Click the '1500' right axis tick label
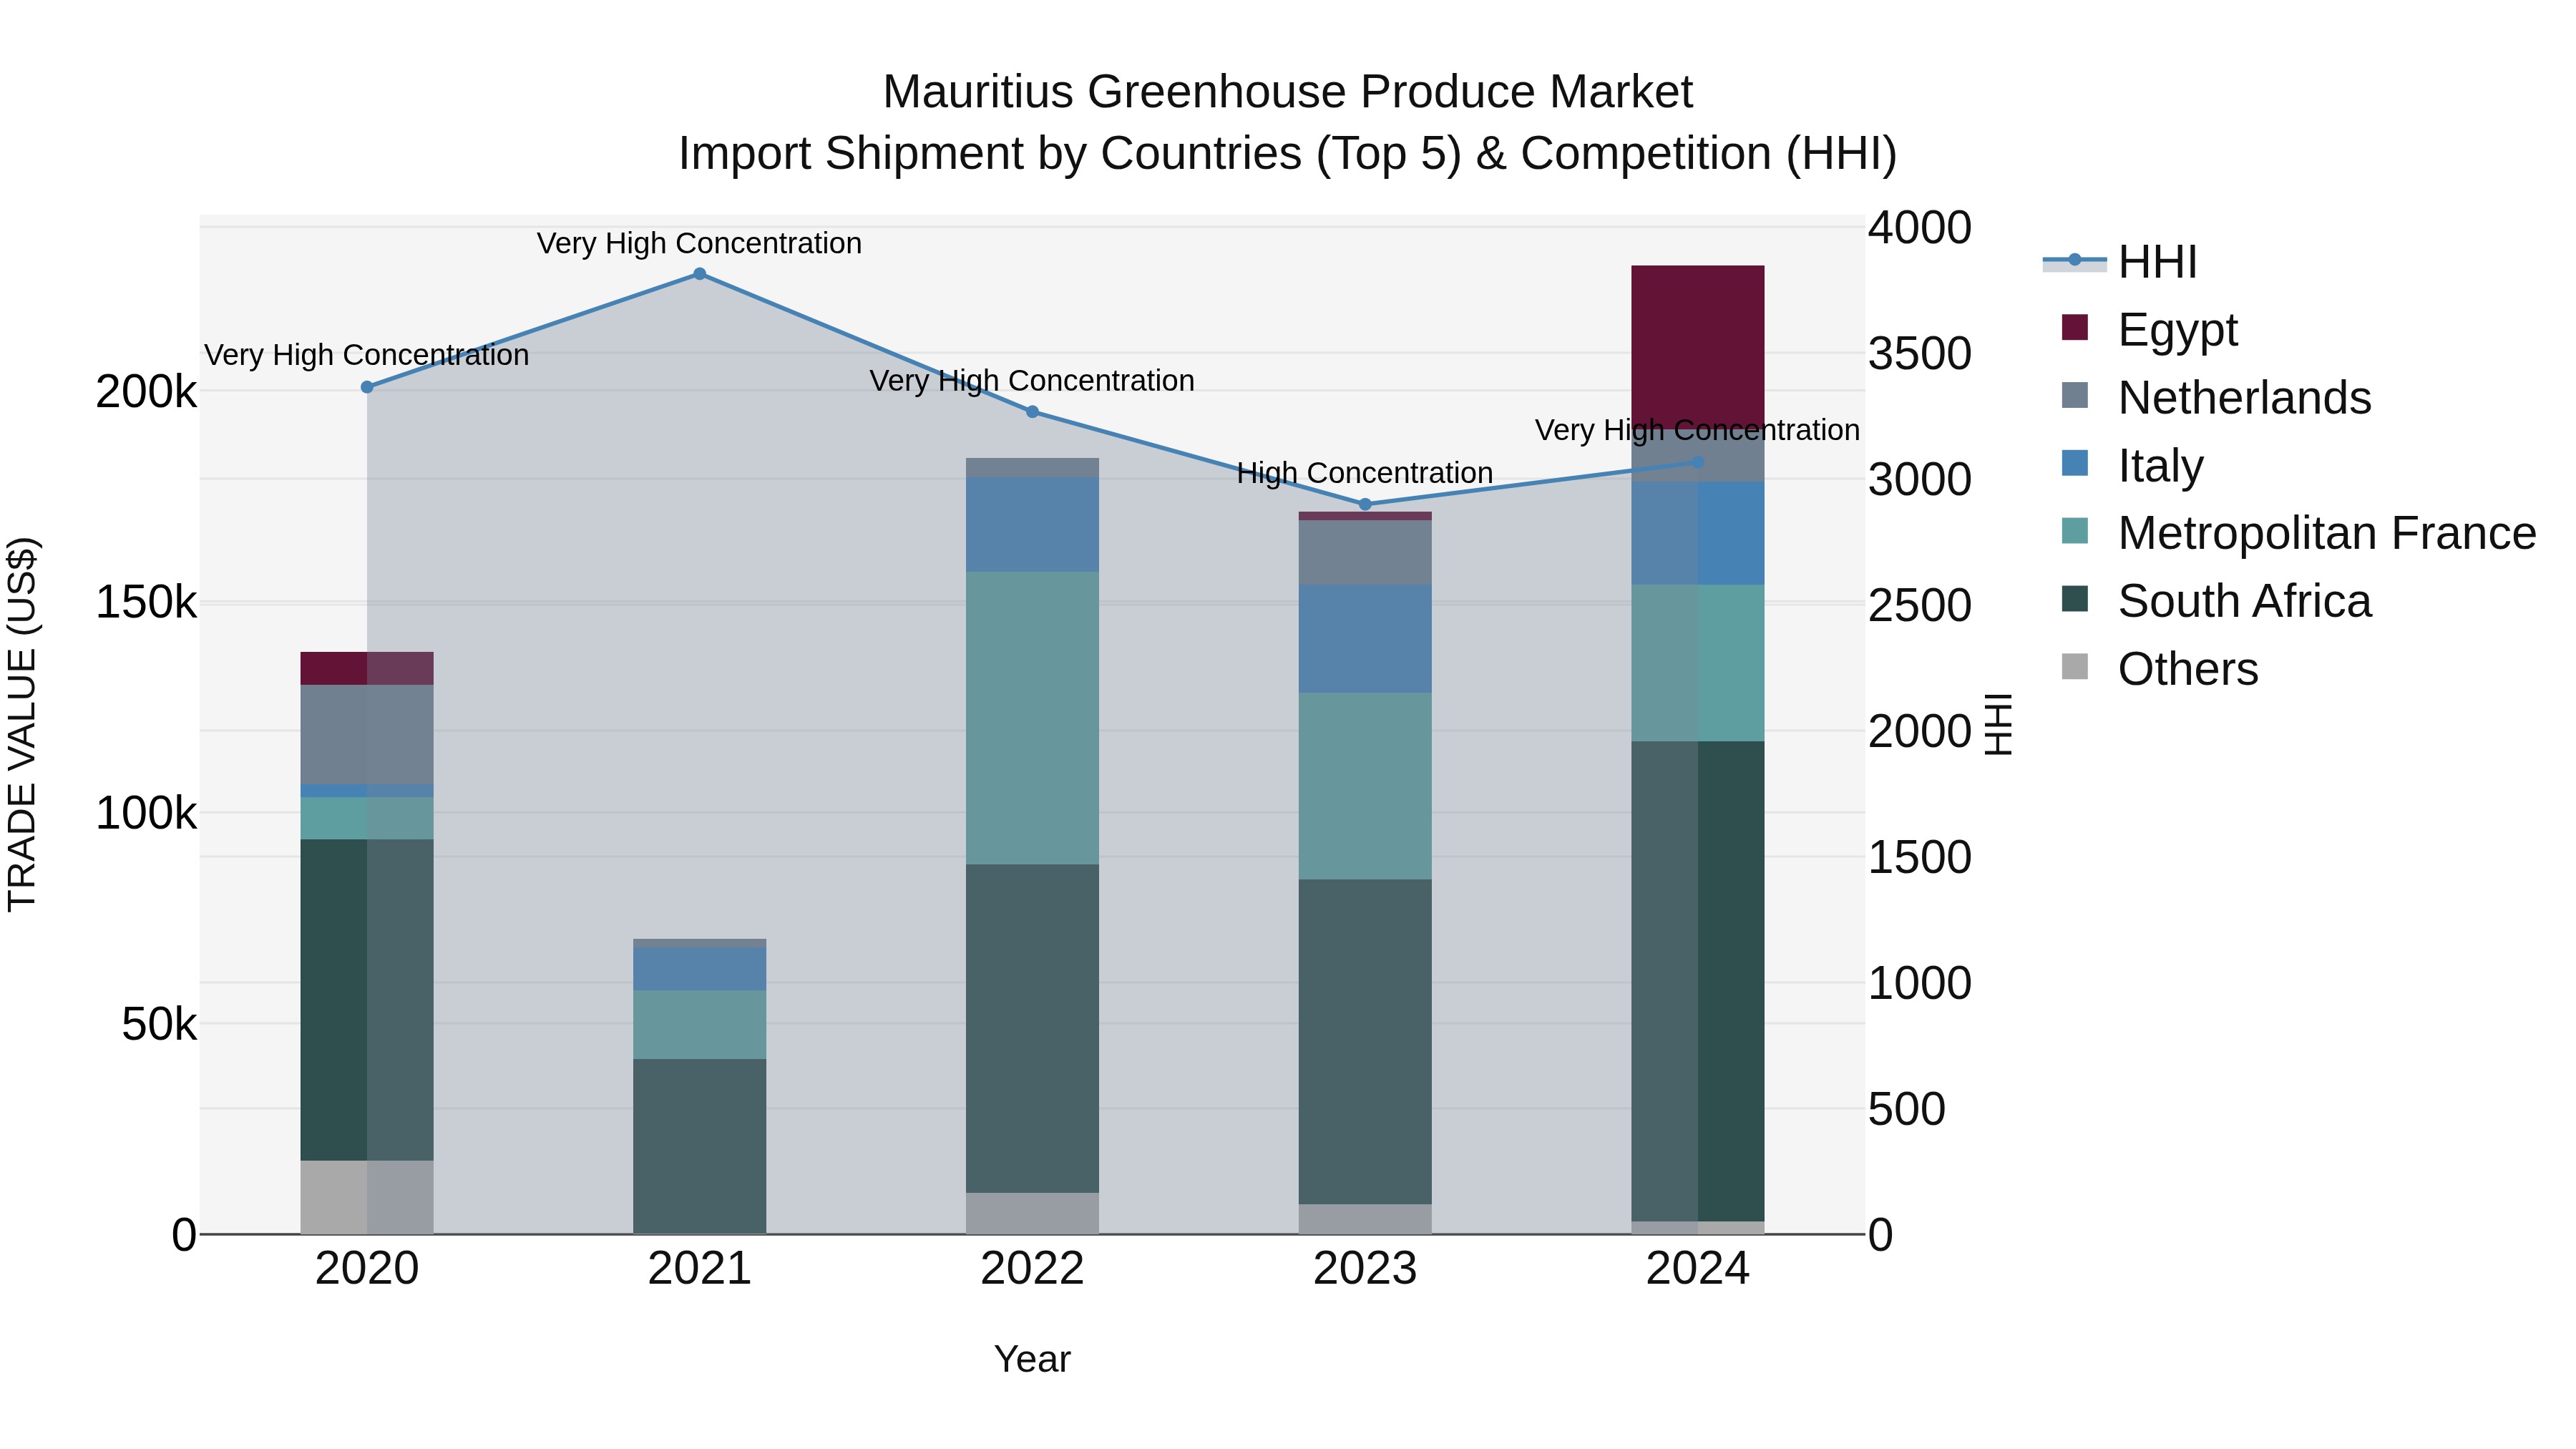Viewport: 2576px width, 1449px height. (x=1920, y=858)
